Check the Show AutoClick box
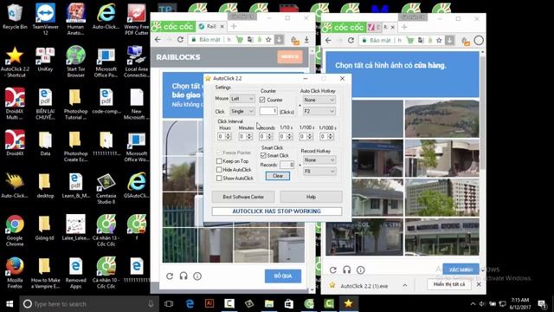Screen dimensions: 554x312 [x=219, y=179]
